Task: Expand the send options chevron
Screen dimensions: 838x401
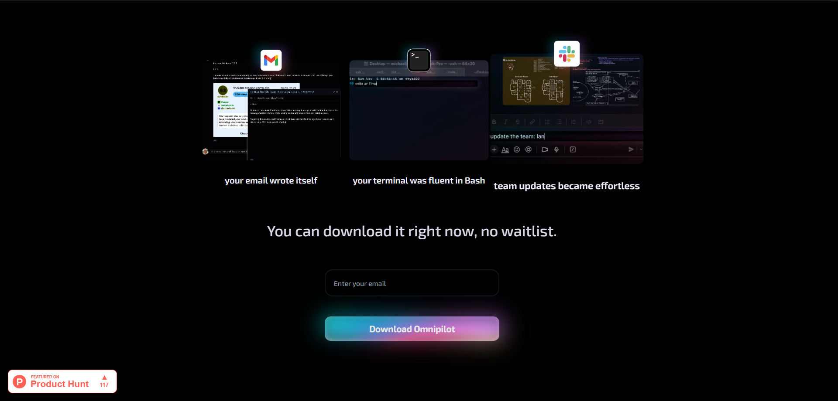Action: click(x=641, y=150)
